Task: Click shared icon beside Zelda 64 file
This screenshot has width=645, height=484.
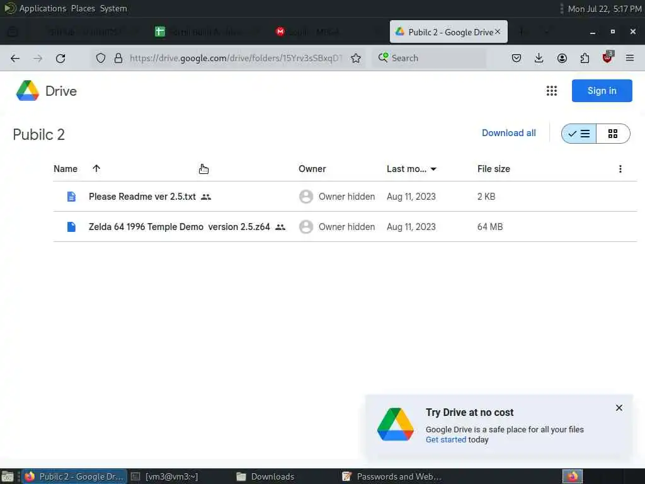Action: (x=280, y=227)
